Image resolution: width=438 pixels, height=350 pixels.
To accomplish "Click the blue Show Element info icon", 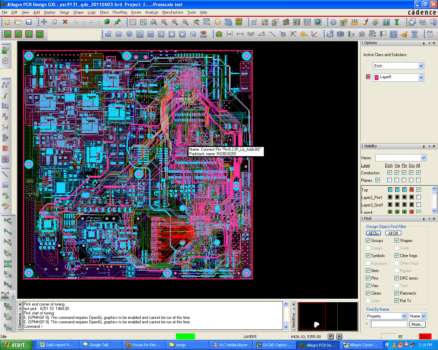I will (333, 22).
